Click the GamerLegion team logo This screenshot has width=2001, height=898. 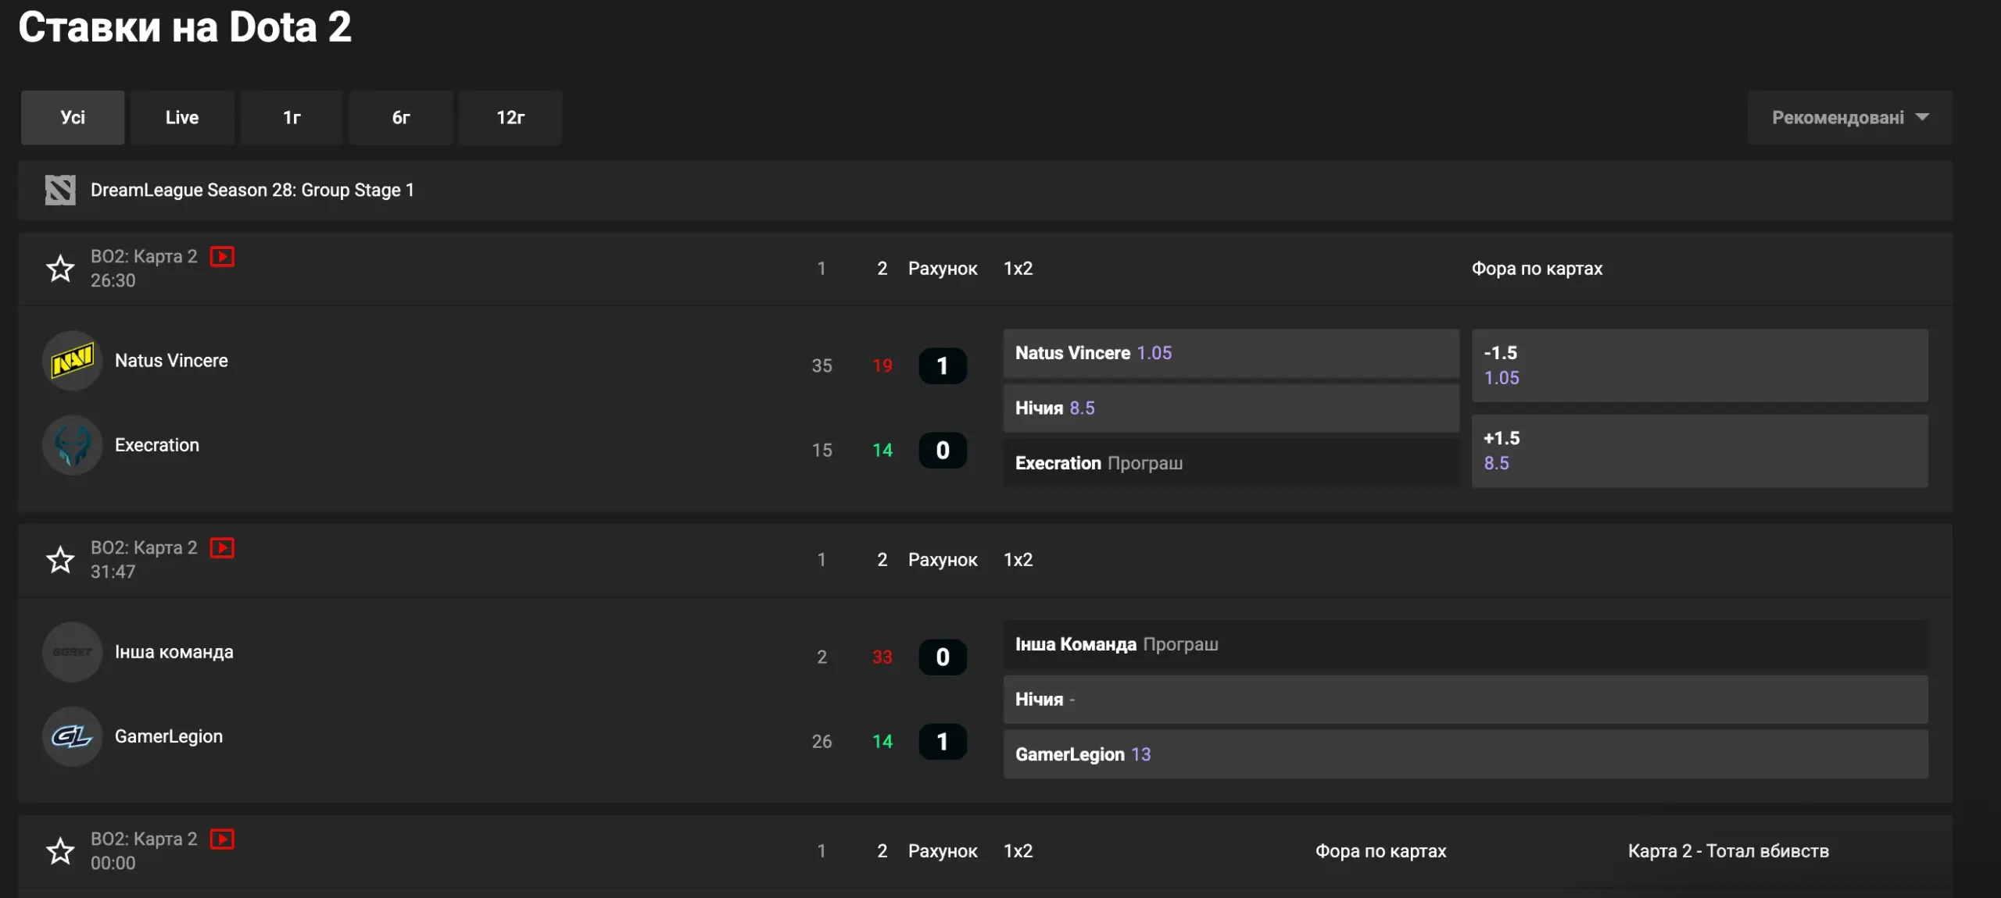point(72,736)
